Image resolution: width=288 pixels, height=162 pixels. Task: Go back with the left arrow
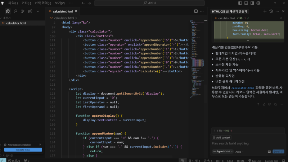pyautogui.click(x=83, y=3)
